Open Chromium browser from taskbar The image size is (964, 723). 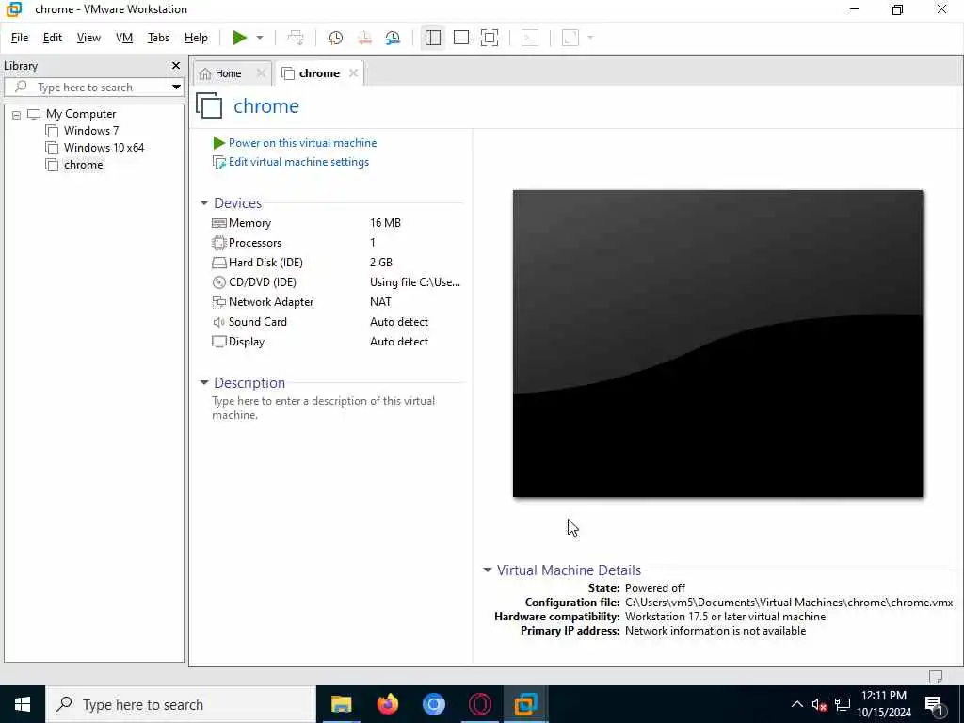(x=433, y=704)
